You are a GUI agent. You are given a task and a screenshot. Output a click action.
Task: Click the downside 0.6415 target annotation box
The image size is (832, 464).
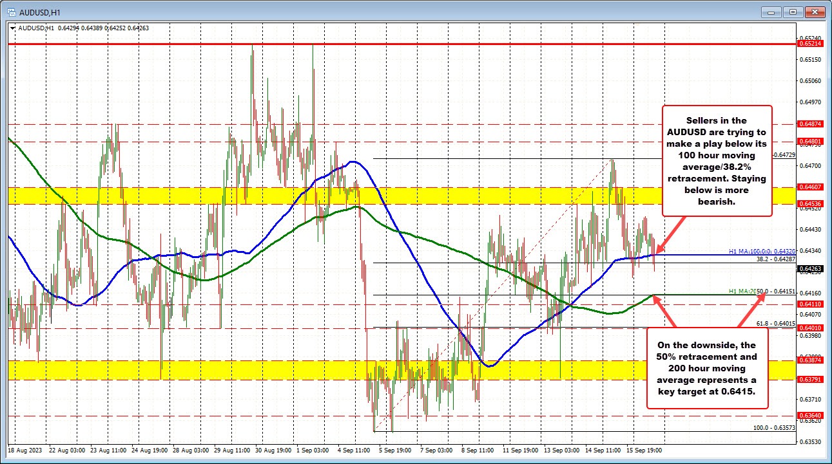click(x=707, y=367)
